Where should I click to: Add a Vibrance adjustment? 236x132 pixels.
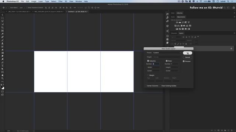click(189, 22)
